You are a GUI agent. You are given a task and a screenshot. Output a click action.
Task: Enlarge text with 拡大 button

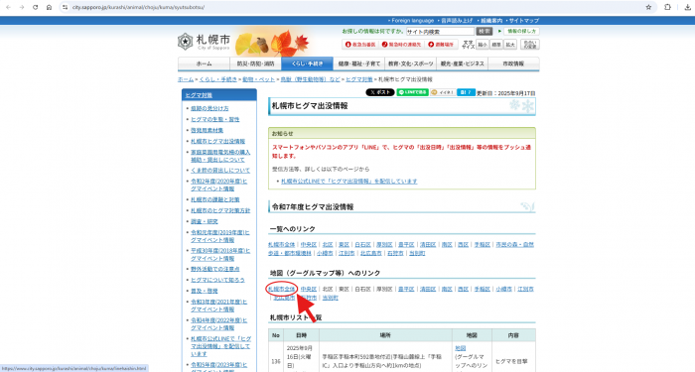tap(510, 45)
